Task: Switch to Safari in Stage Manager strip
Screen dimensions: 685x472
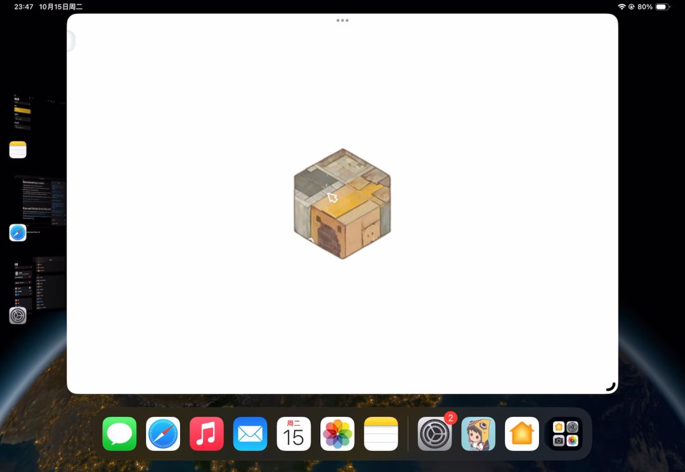Action: (x=18, y=233)
